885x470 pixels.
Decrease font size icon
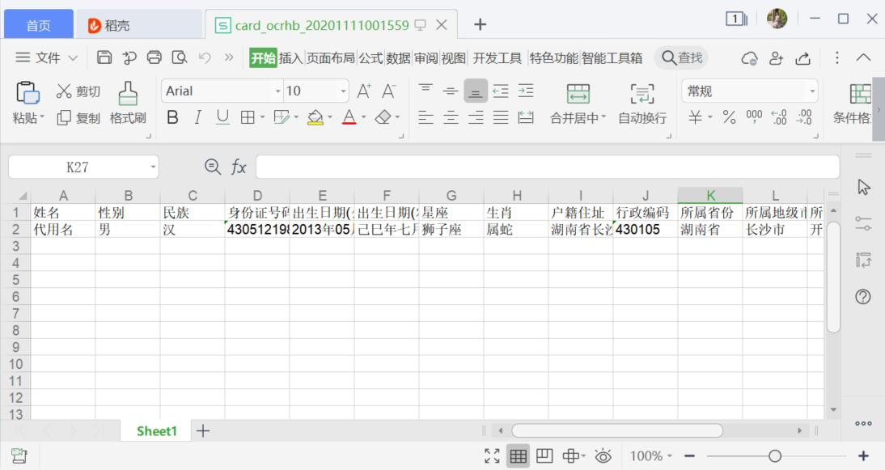tap(389, 91)
